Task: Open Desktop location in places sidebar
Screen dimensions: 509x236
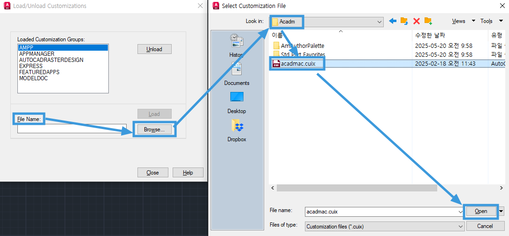Action: point(236,102)
